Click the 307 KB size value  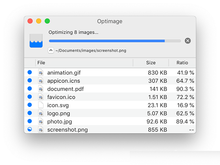158,81
